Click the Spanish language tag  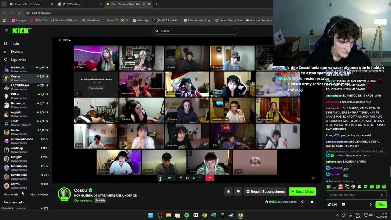click(100, 200)
